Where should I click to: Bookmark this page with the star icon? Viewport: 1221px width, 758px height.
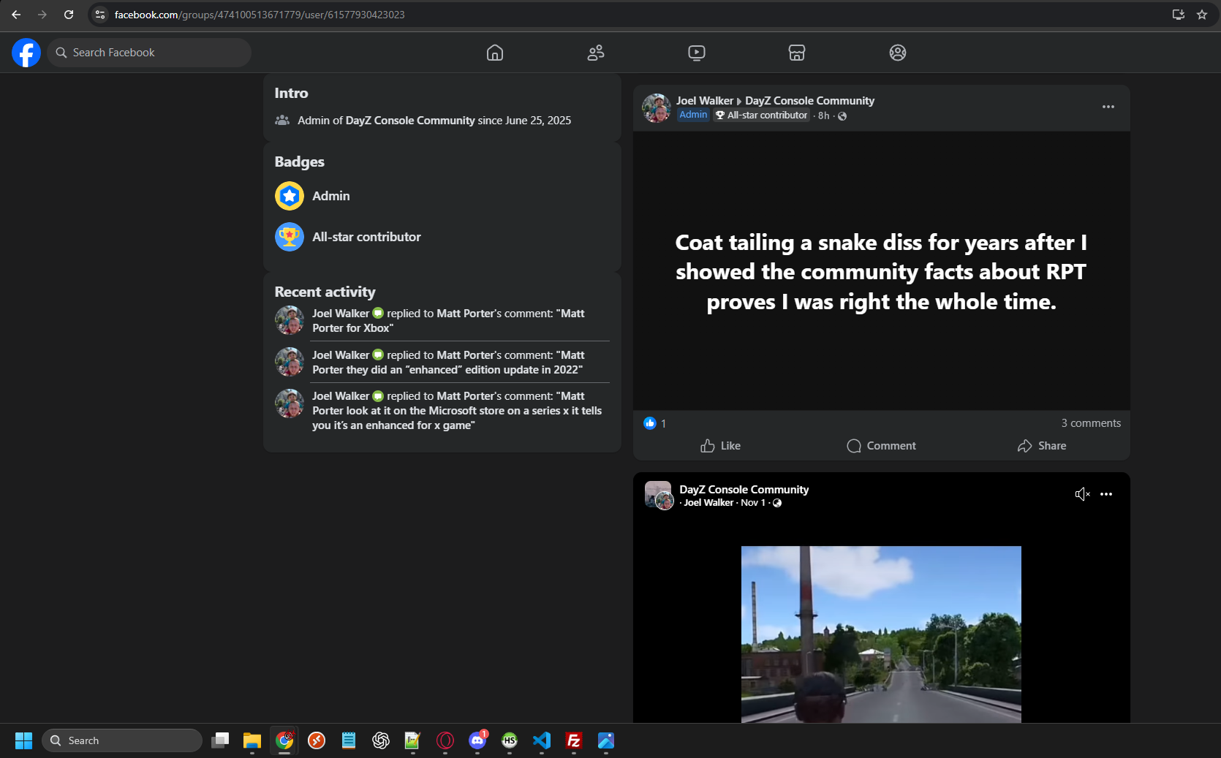1202,15
